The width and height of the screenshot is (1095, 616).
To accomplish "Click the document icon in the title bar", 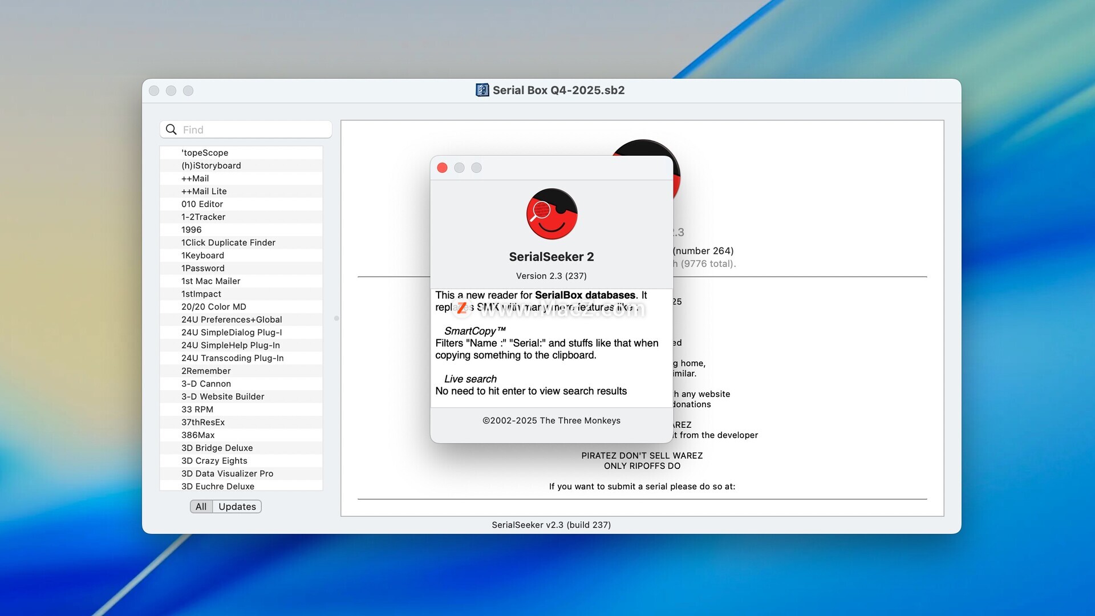I will 482,90.
